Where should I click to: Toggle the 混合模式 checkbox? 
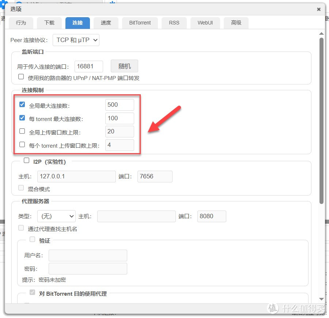click(x=21, y=188)
